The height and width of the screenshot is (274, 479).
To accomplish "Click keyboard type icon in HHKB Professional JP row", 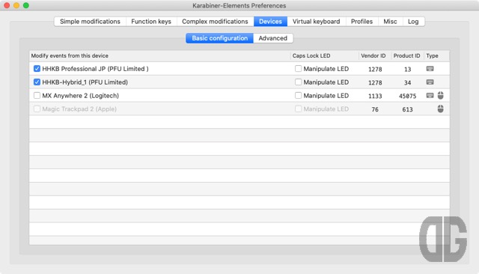I will coord(430,69).
